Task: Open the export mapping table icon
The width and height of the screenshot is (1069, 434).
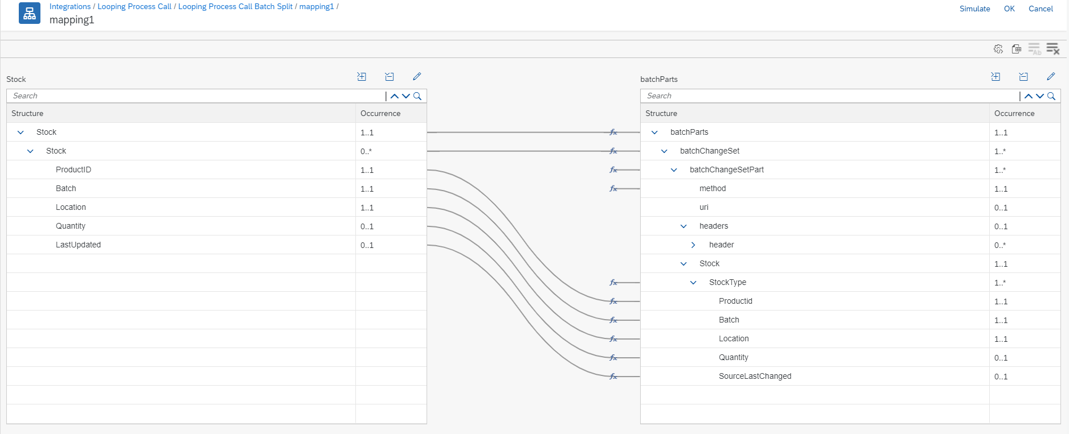Action: pyautogui.click(x=1016, y=49)
